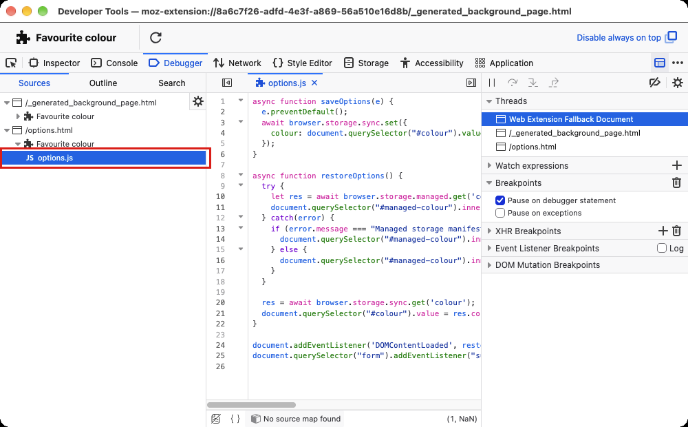Click the step in icon
This screenshot has width=688, height=427.
(533, 83)
